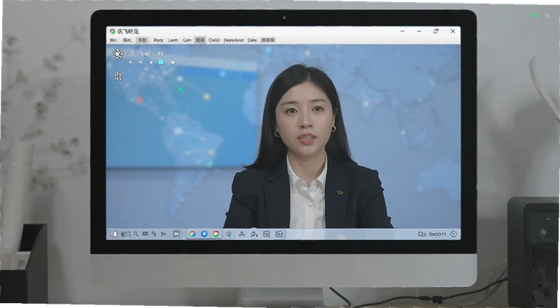Click the bookmark icon in the bottom toolbar
The height and width of the screenshot is (308, 560).
pyautogui.click(x=176, y=234)
